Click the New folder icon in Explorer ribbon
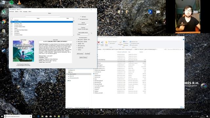Image resolution: width=210 pixels, height=118 pixels. pyautogui.click(x=106, y=42)
